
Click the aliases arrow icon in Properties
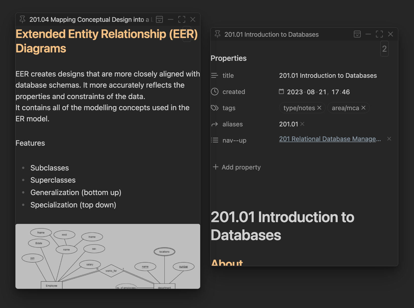215,124
